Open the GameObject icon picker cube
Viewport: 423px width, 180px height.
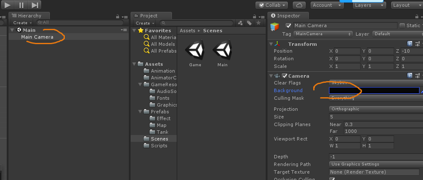click(275, 26)
